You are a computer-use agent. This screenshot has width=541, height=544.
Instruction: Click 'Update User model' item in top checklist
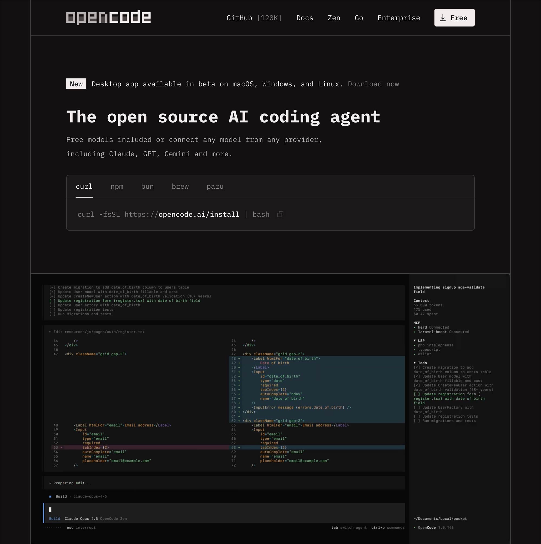pyautogui.click(x=113, y=292)
